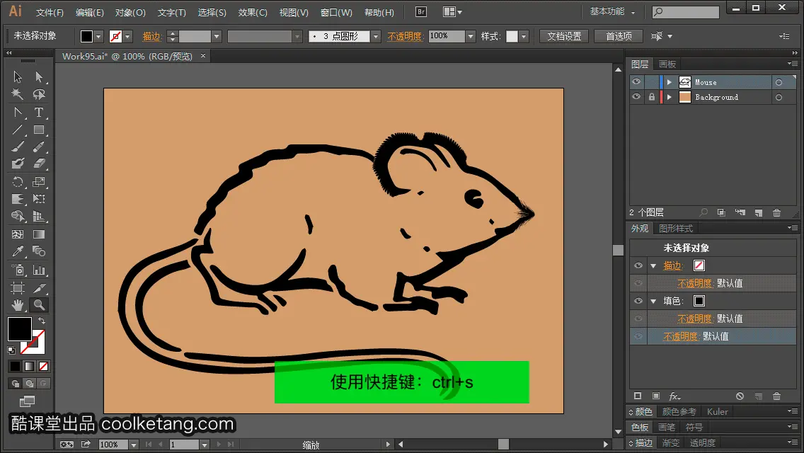Click the 文档设置 button
This screenshot has width=804, height=453.
pos(564,36)
